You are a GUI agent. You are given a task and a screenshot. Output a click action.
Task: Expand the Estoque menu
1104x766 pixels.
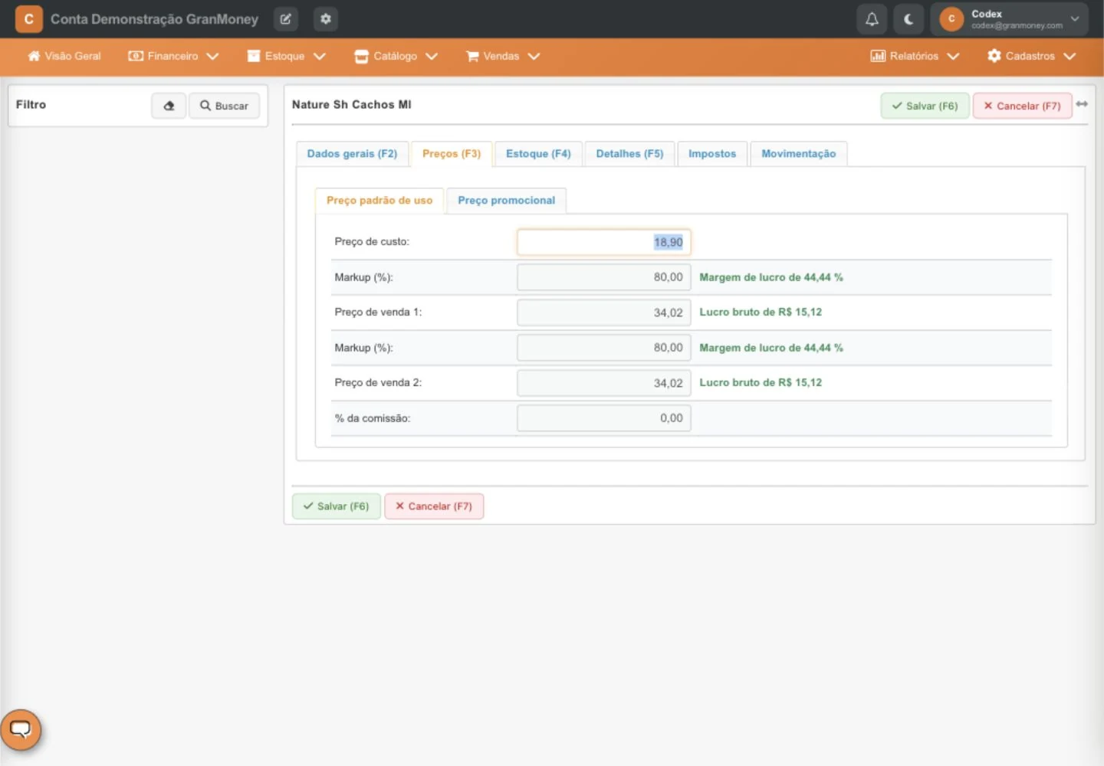287,56
